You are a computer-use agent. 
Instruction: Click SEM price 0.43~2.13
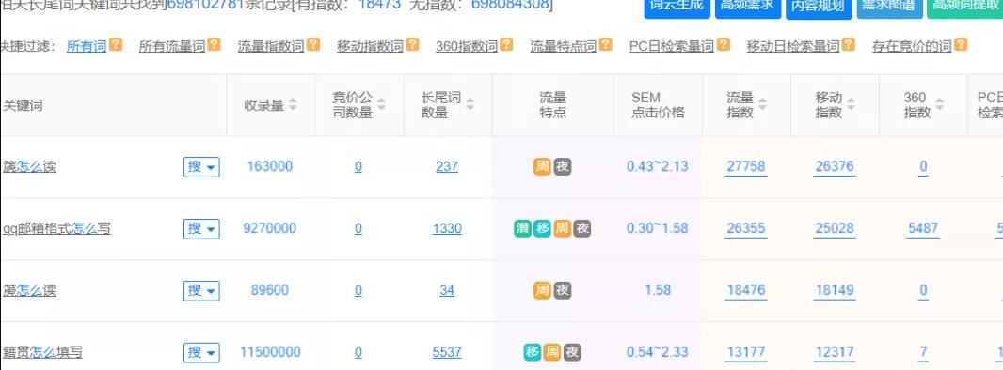657,166
